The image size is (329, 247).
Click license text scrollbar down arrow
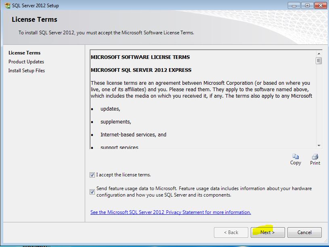(319, 145)
